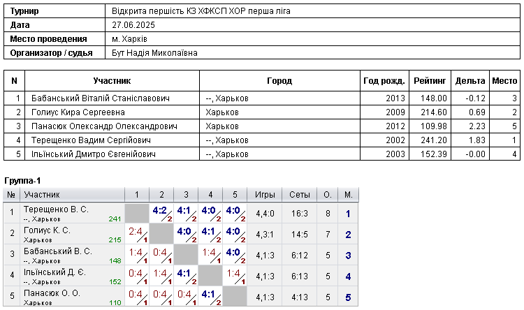Click the Город column header
524x310 pixels.
279,81
